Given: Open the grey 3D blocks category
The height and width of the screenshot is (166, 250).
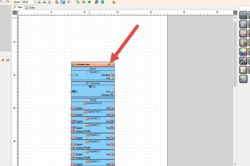Looking at the screenshot, I should (x=243, y=42).
